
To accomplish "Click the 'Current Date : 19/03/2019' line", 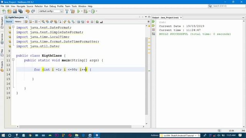I will 181,26.
